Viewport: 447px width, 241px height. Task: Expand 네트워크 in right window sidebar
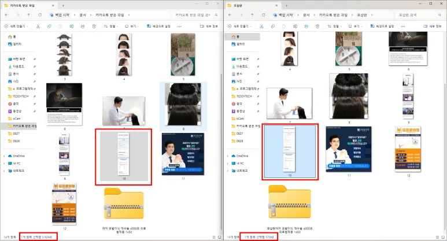coord(227,171)
